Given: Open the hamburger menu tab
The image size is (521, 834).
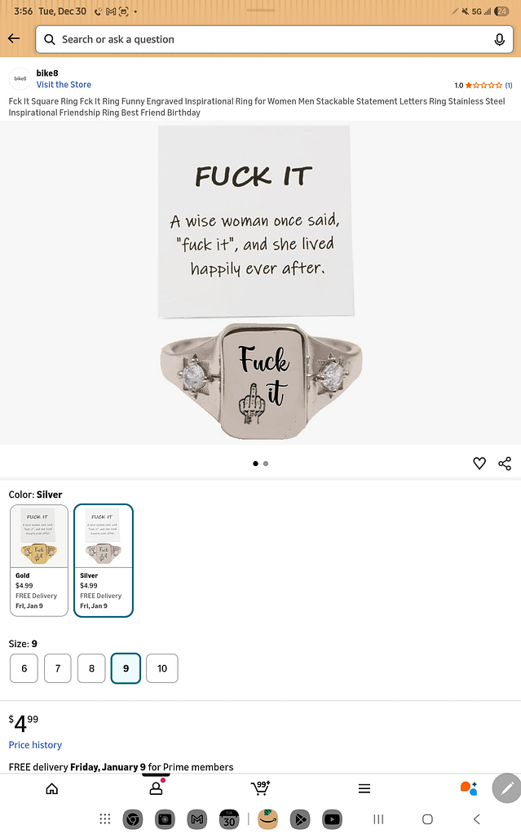Looking at the screenshot, I should [364, 788].
